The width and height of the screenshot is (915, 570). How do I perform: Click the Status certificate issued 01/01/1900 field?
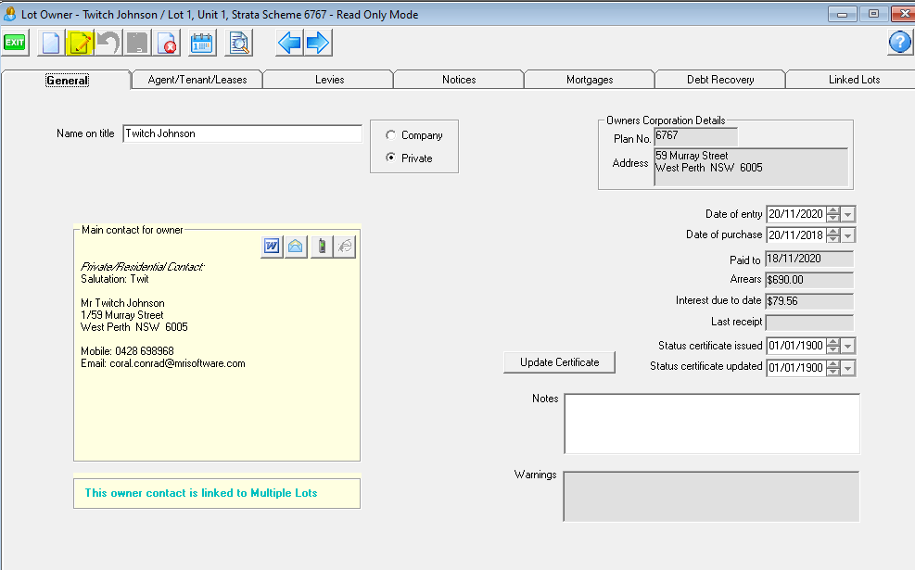click(x=796, y=346)
